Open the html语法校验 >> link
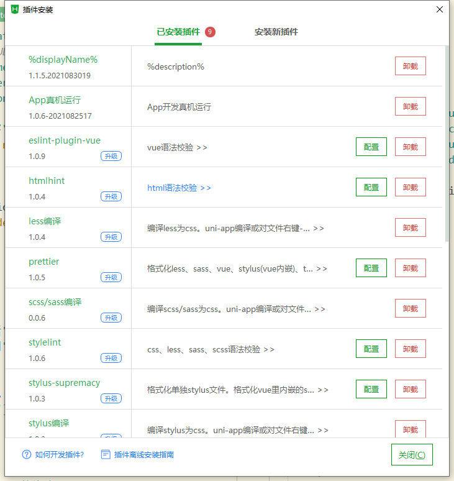This screenshot has height=481, width=454. pyautogui.click(x=179, y=188)
